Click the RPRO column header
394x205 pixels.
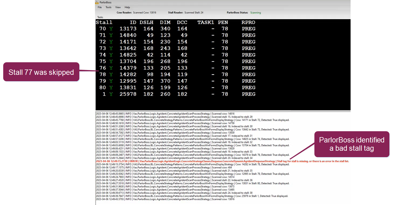(248, 22)
